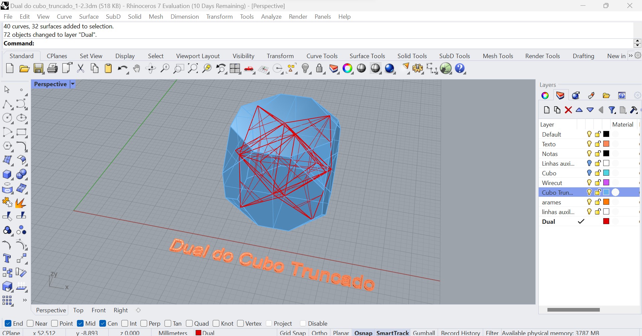Click the Cut scissors icon

[81, 68]
